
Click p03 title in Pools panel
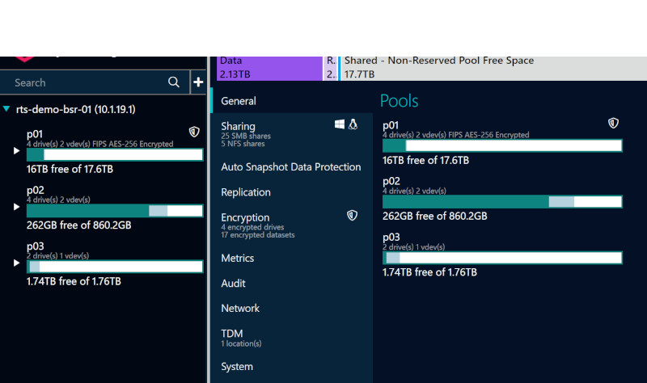[391, 237]
